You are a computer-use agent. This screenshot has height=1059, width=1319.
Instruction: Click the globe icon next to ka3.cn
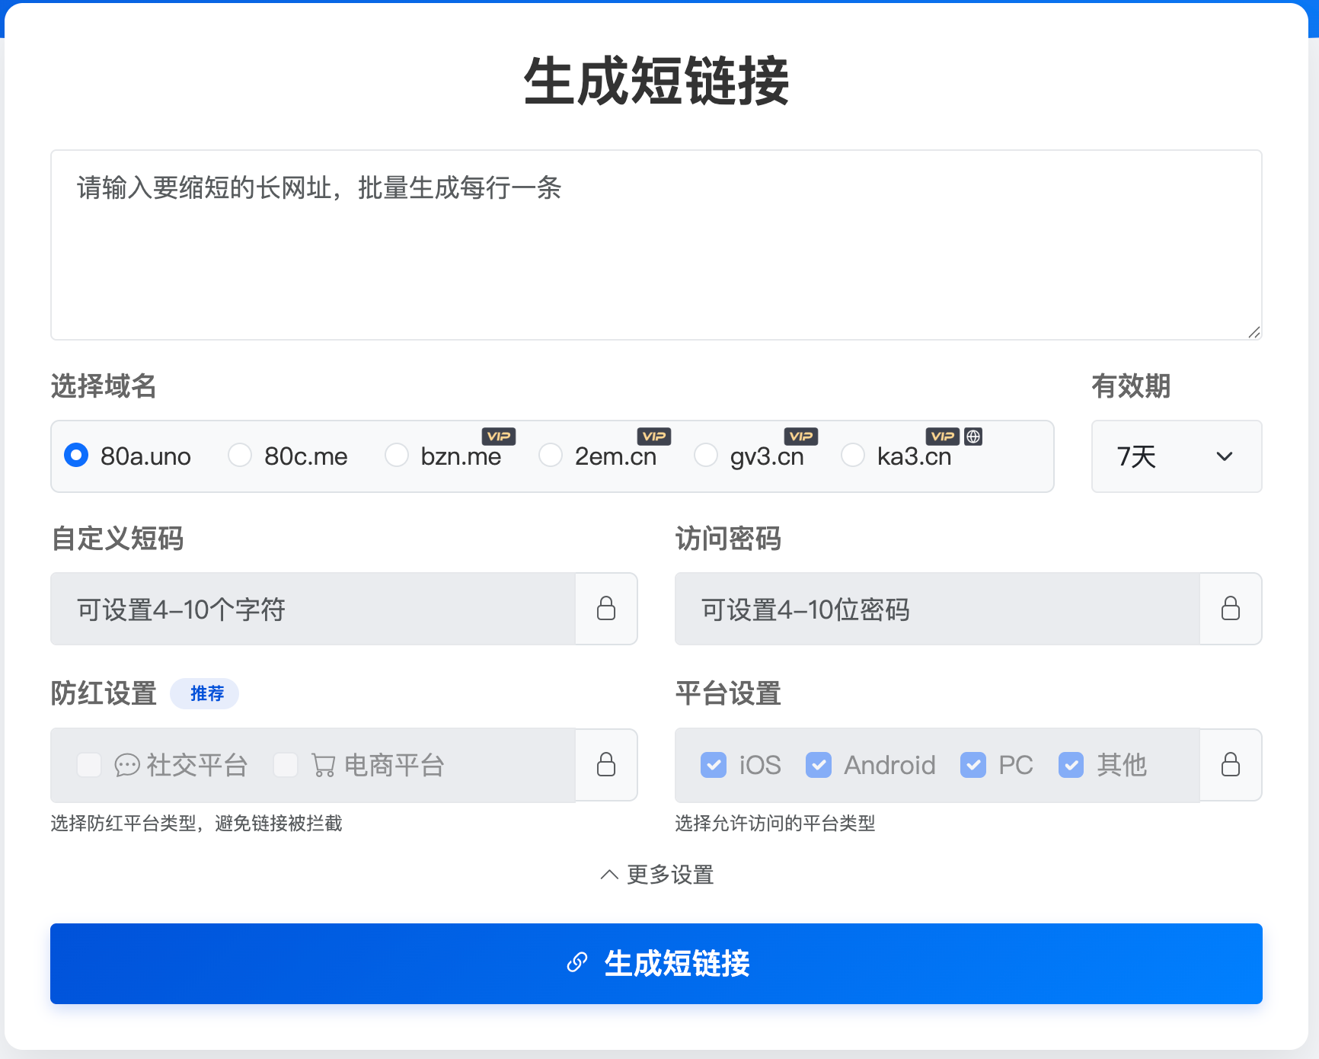973,437
